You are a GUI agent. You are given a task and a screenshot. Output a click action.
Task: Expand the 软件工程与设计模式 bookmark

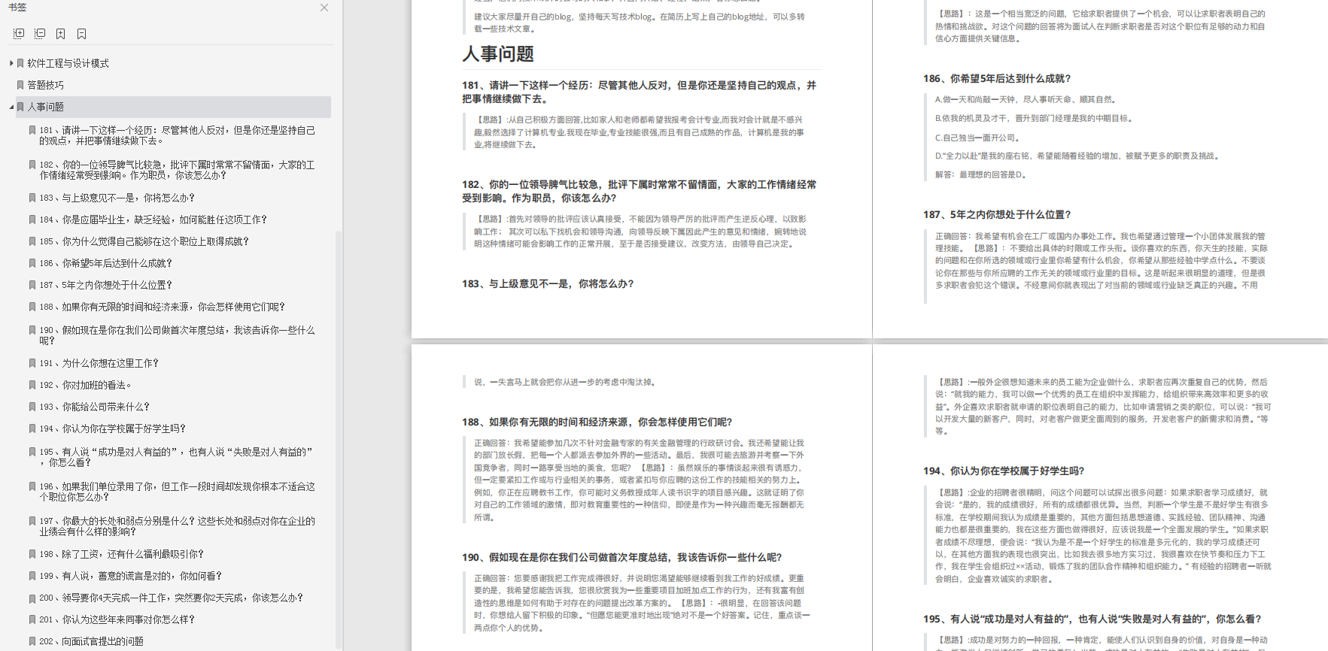(11, 63)
